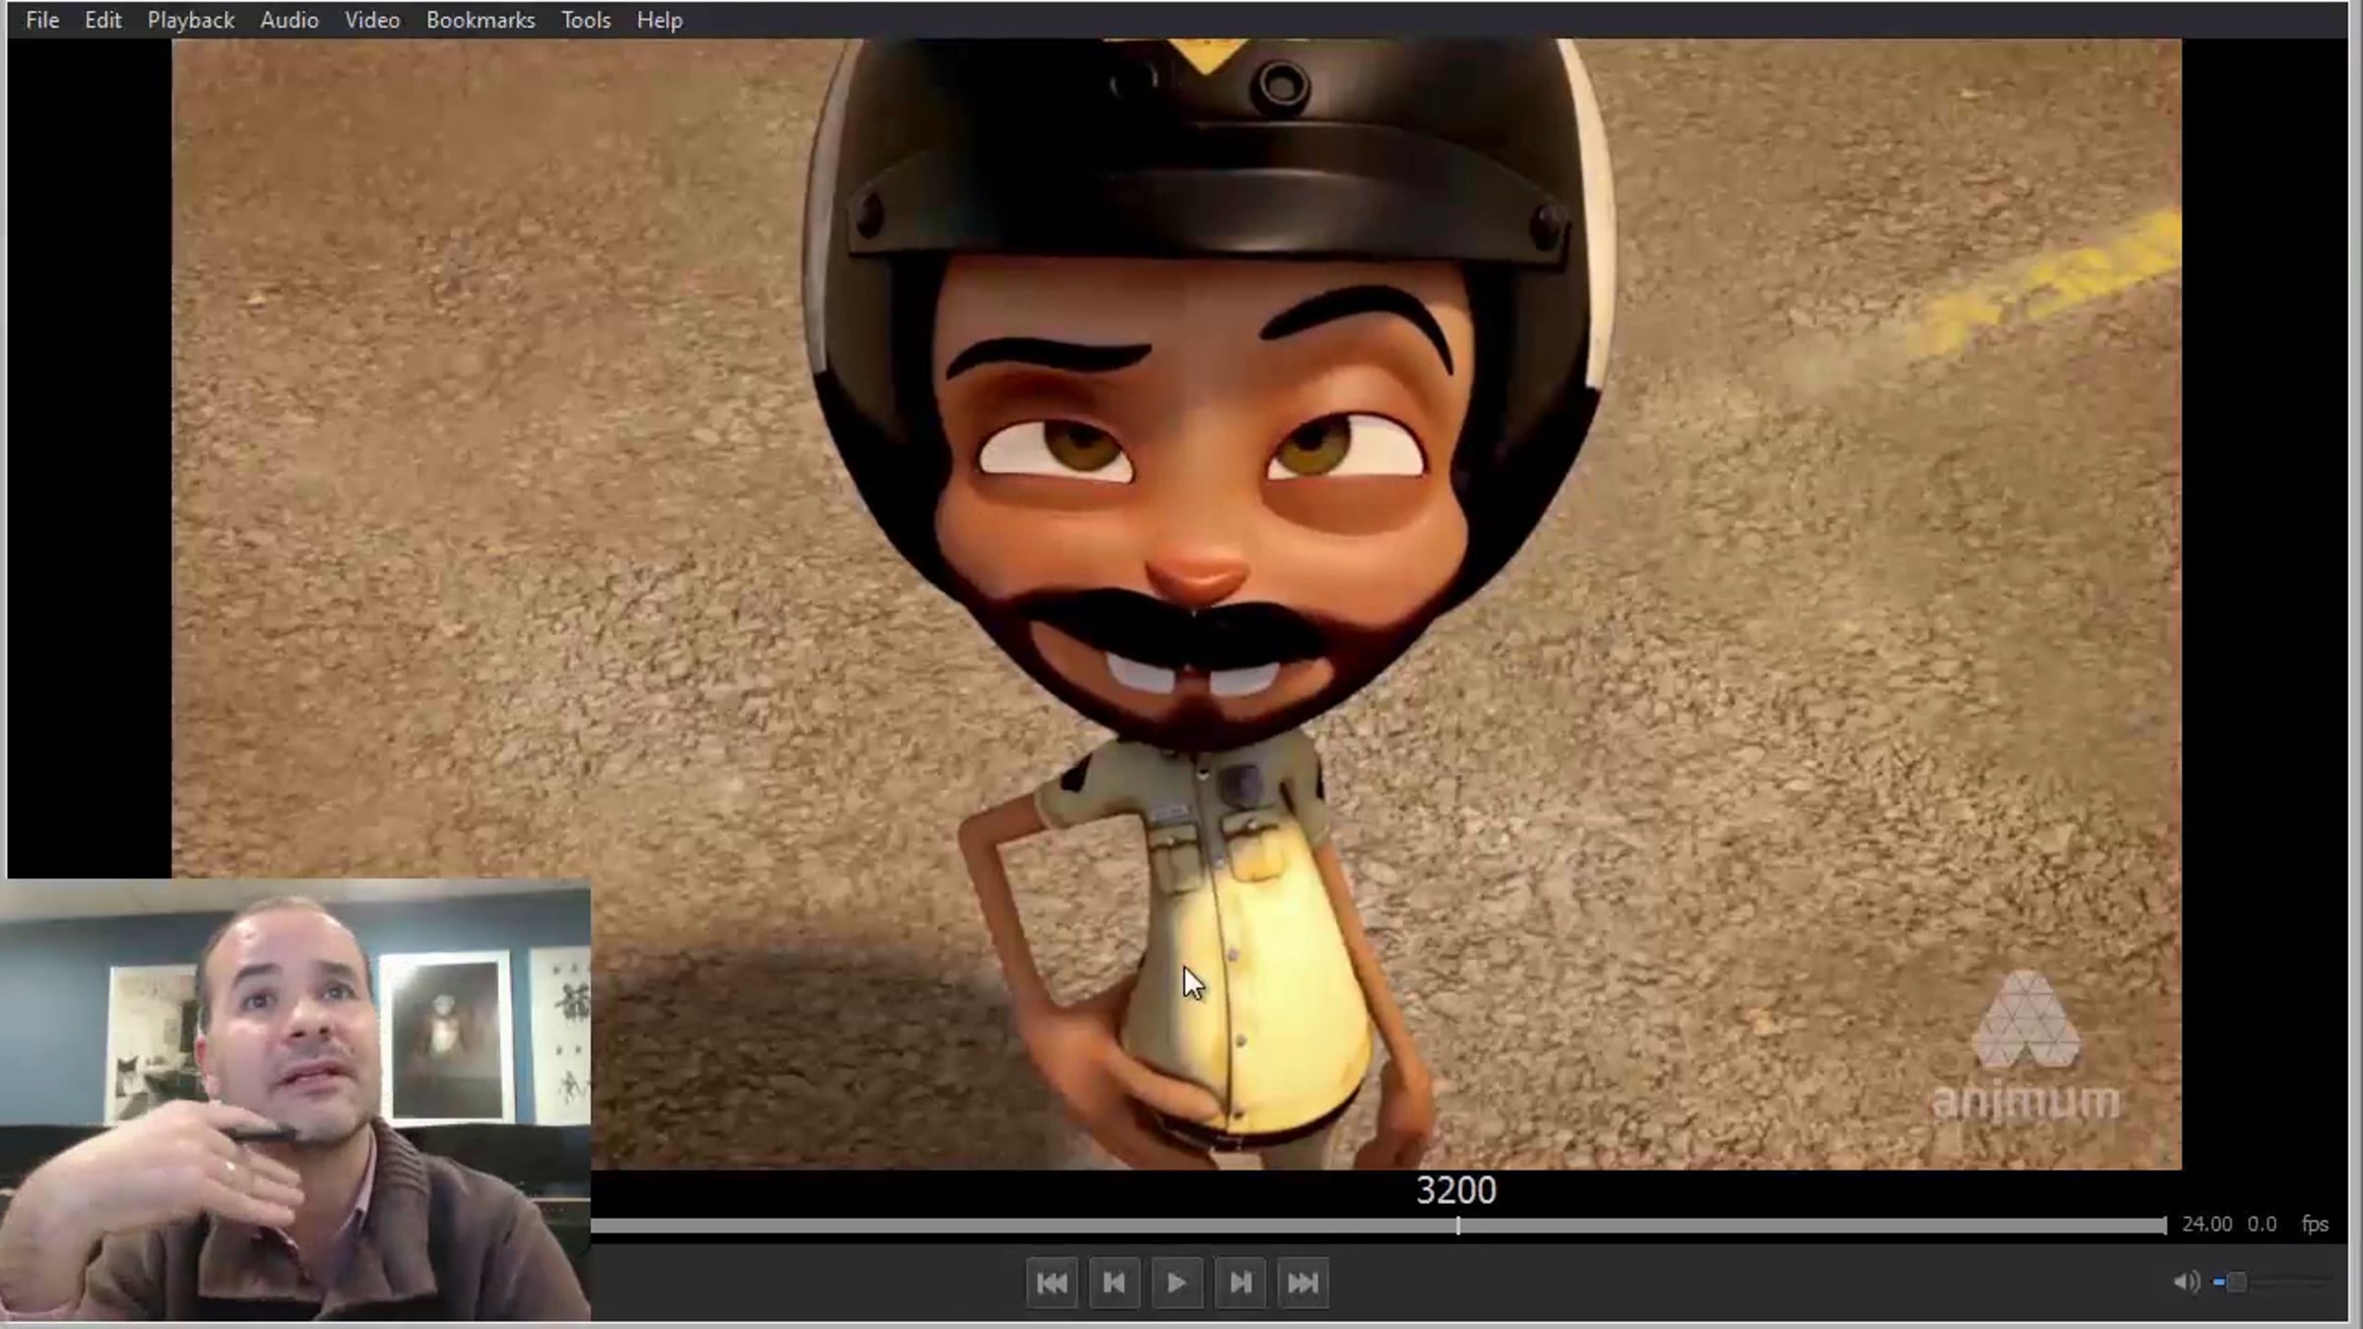Open the File menu
Screen dimensions: 2363x1329
[42, 20]
